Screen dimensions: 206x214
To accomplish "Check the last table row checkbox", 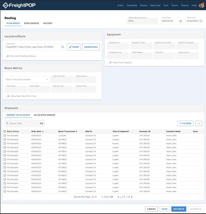I will click(x=5, y=191).
